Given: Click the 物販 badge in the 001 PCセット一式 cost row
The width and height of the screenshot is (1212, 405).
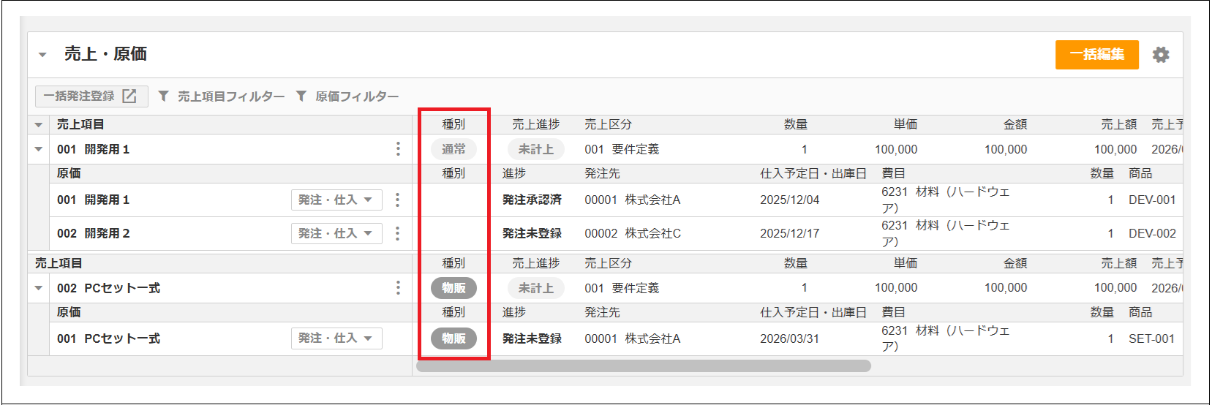Looking at the screenshot, I should pos(453,338).
